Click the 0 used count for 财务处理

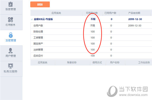[x=111, y=32]
